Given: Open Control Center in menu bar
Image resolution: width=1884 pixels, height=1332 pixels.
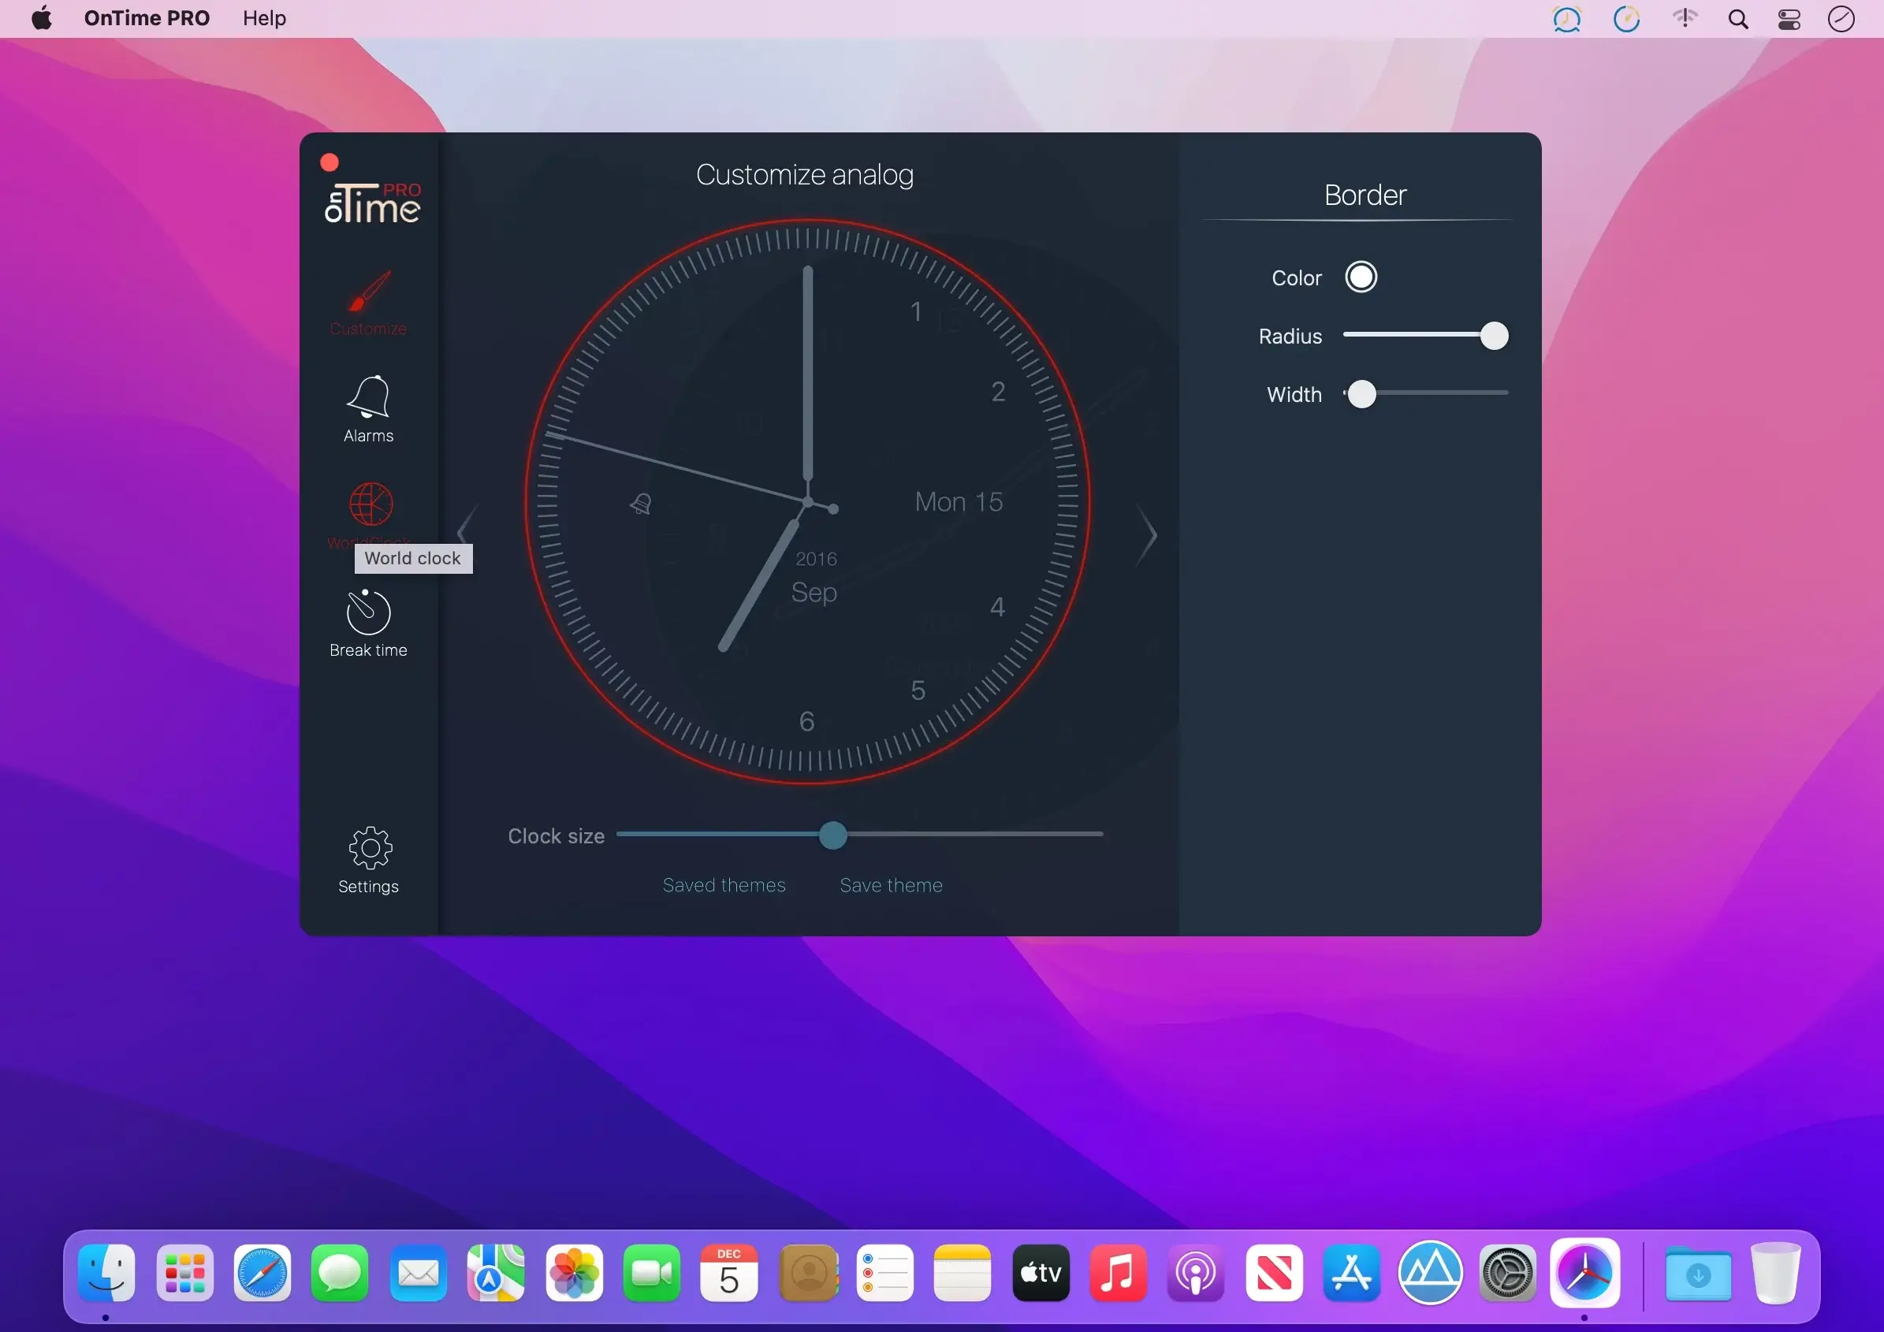Looking at the screenshot, I should tap(1789, 19).
